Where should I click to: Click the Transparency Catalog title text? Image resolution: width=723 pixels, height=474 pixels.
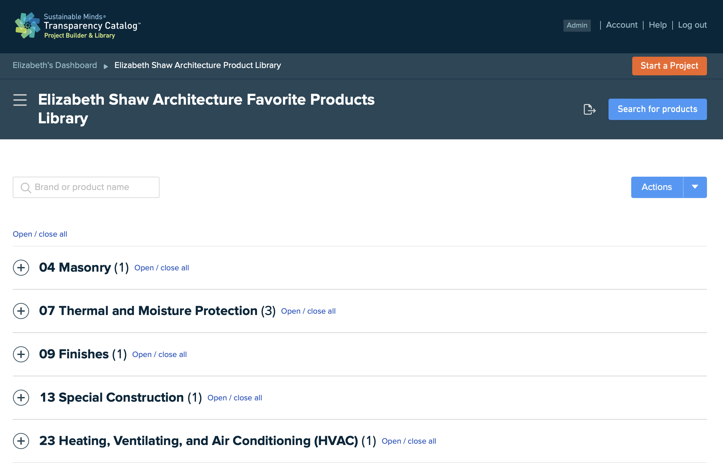(92, 26)
